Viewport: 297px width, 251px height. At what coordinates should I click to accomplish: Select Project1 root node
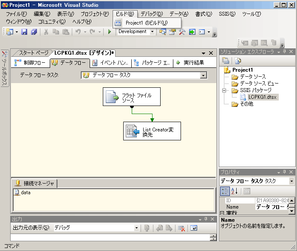pos(243,70)
